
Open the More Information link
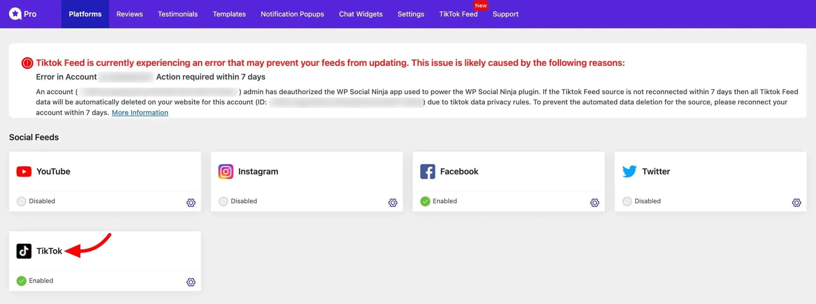tap(140, 113)
